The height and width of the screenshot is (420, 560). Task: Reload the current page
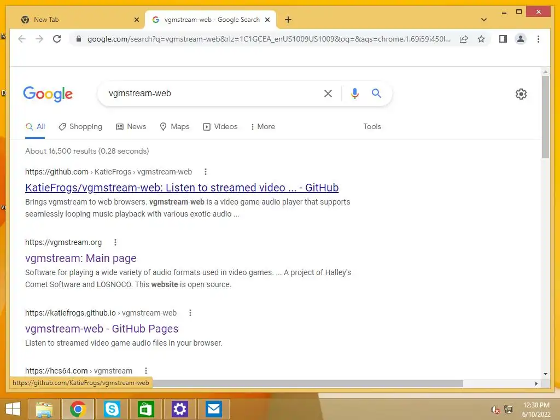(57, 39)
